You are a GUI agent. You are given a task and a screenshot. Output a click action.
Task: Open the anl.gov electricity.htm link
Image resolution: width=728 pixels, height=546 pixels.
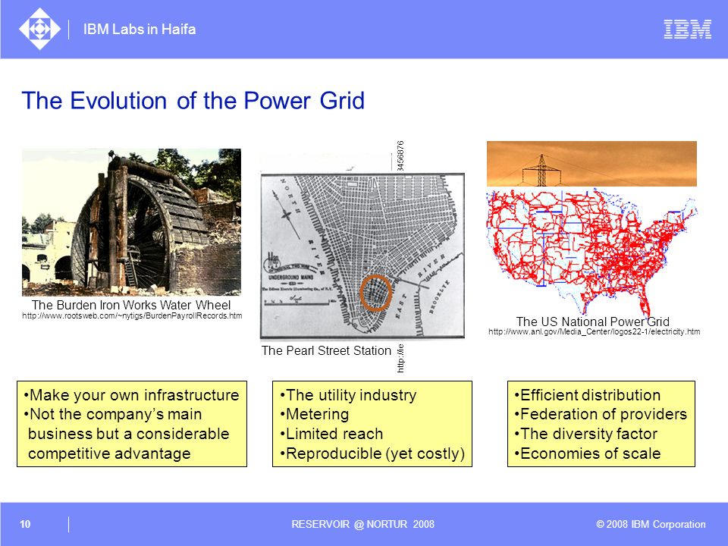pos(594,331)
